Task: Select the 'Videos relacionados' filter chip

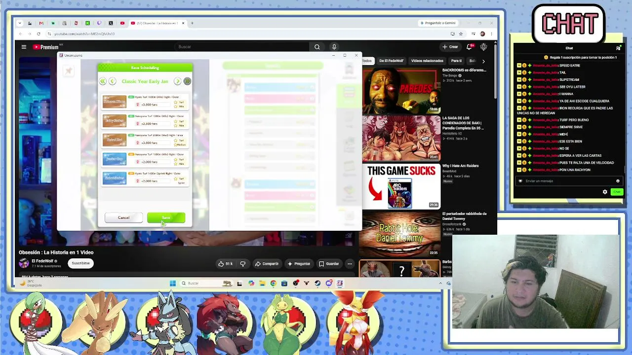Action: [427, 61]
